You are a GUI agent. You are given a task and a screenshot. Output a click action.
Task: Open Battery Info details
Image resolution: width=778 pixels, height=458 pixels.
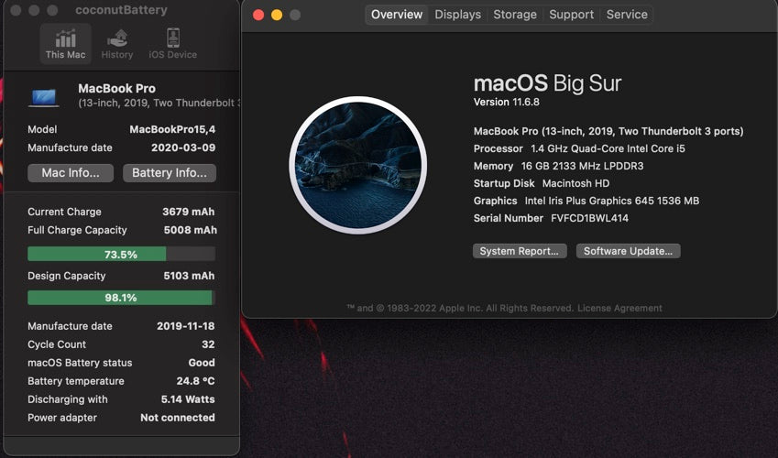point(170,173)
